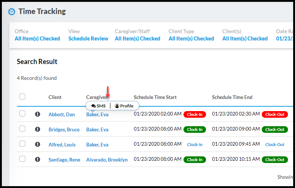Open caregiver Baker, Eva in Alfred row
This screenshot has width=295, height=188.
[x=97, y=145]
